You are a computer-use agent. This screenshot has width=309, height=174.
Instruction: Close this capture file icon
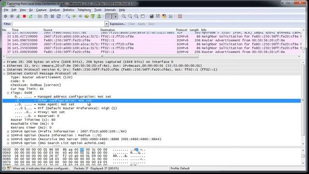52,16
